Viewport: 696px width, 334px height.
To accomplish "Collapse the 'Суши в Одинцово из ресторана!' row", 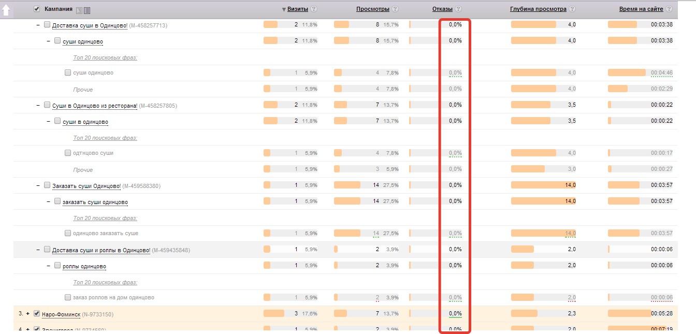I will click(x=38, y=105).
